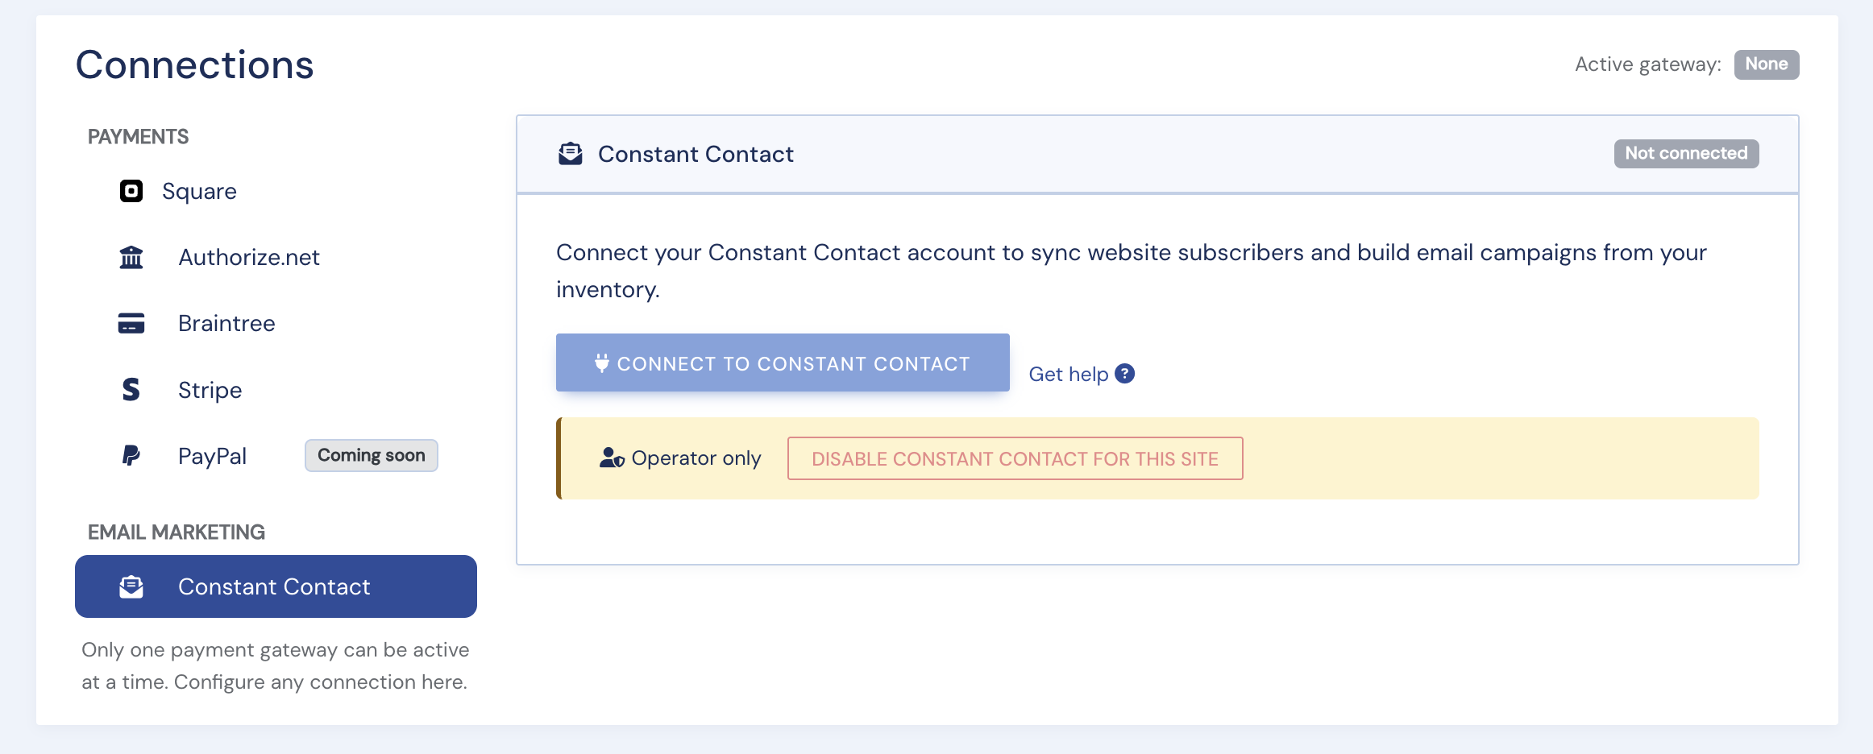The width and height of the screenshot is (1873, 754).
Task: Click the Operator only user shield icon
Action: click(x=612, y=458)
